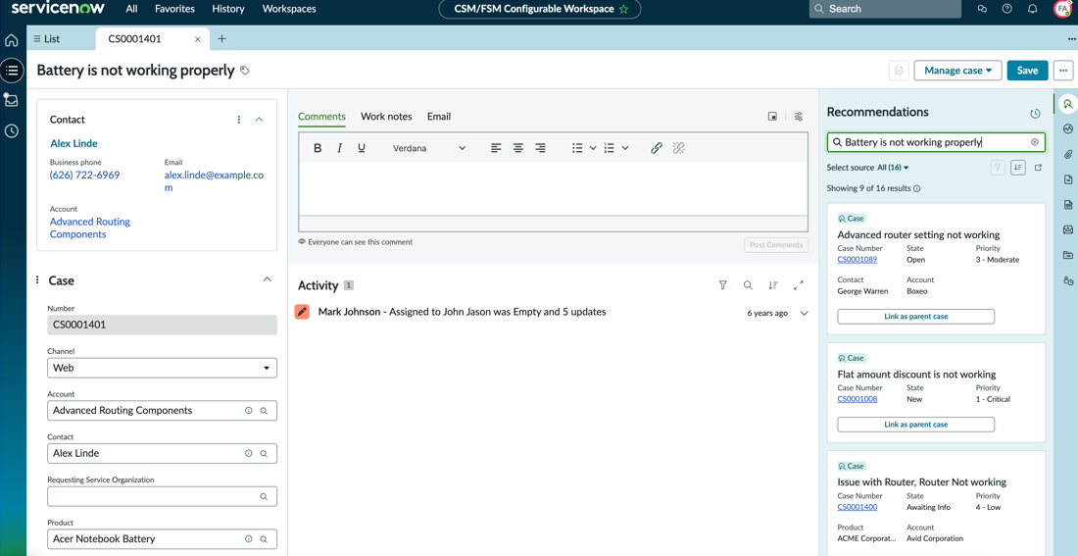
Task: Center align comment text
Action: [x=518, y=148]
